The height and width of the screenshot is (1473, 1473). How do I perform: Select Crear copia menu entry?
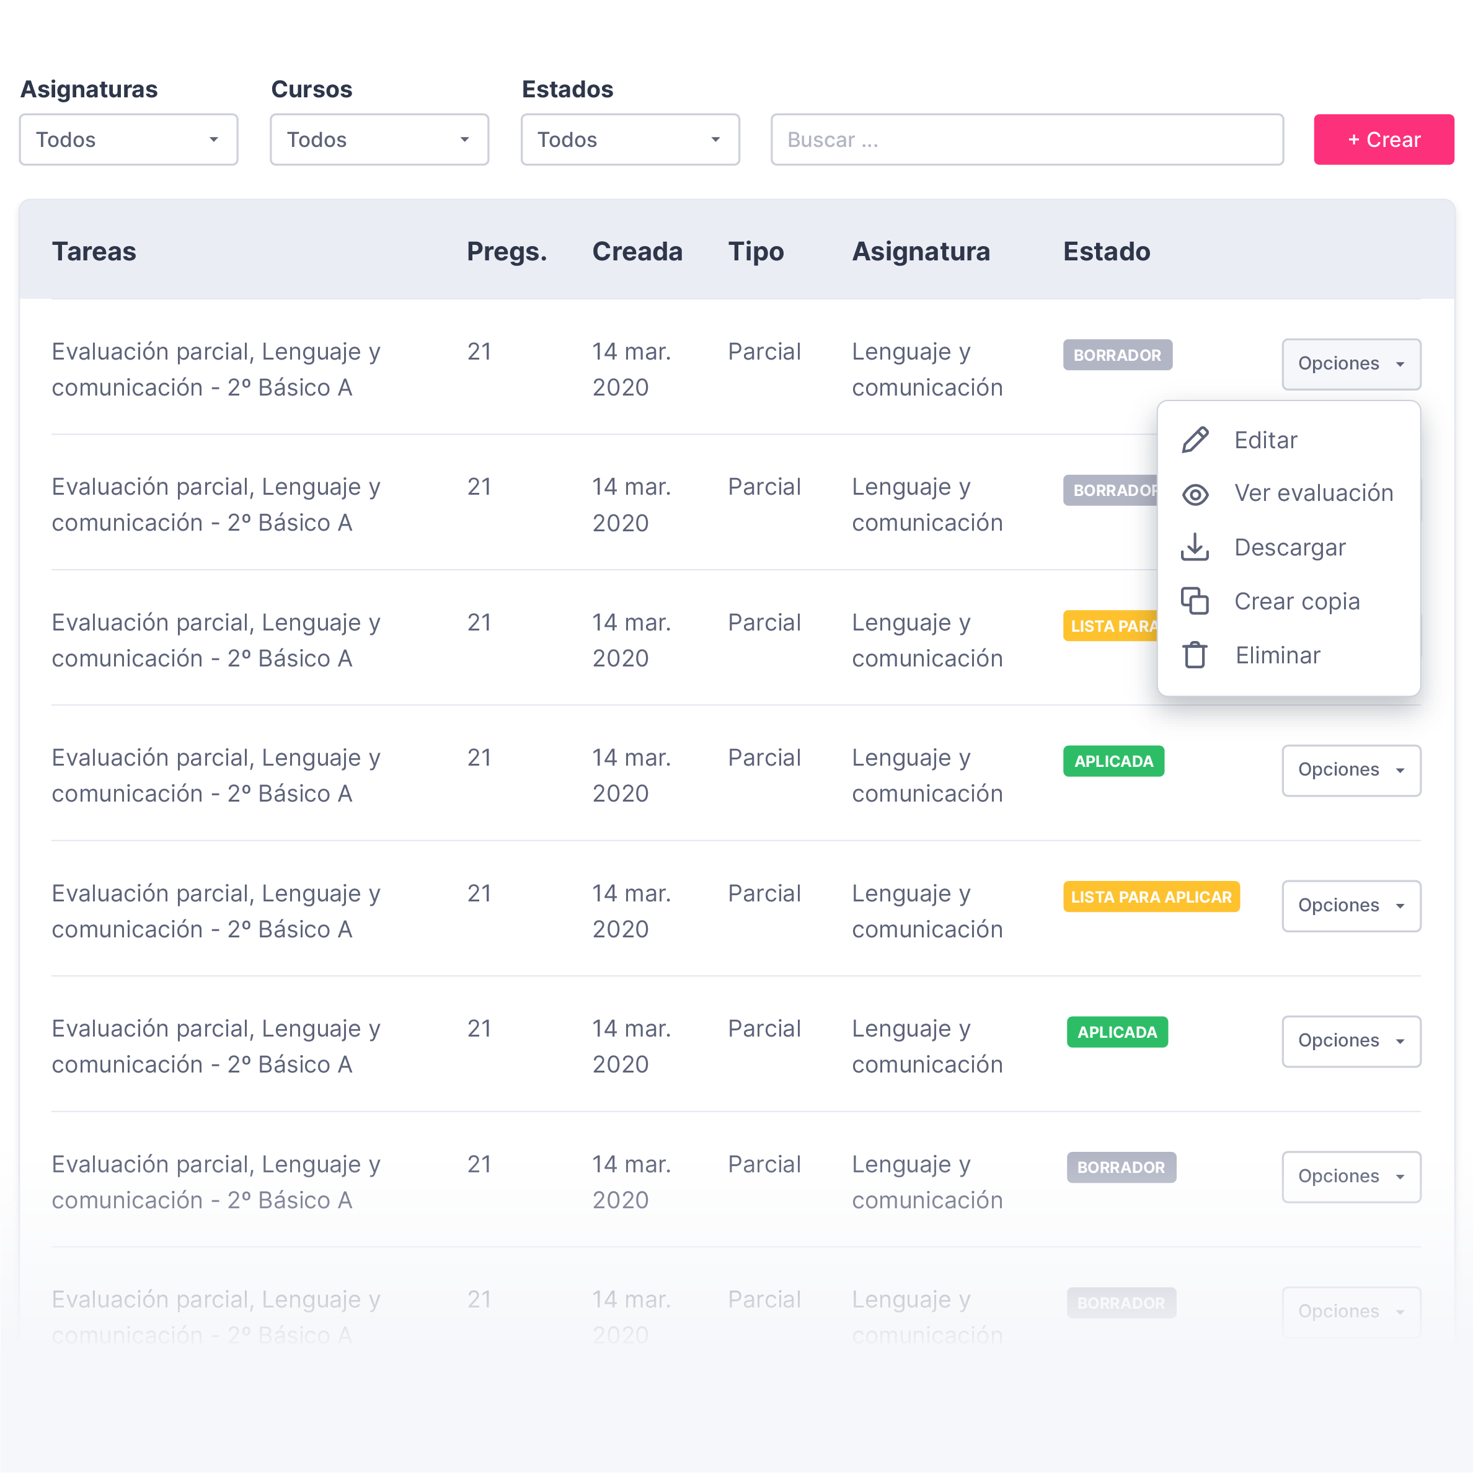(1288, 601)
